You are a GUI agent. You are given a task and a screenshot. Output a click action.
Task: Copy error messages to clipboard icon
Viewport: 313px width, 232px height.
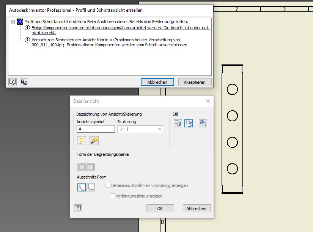coord(24,82)
